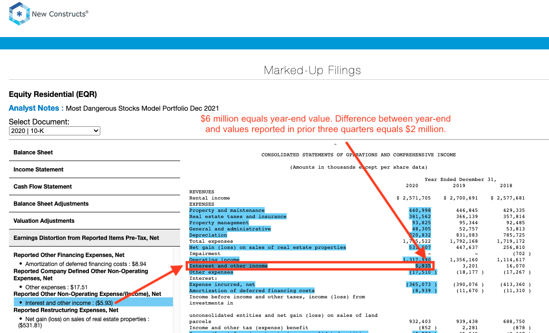Switch to the Cash Flow Statement section

point(95,187)
